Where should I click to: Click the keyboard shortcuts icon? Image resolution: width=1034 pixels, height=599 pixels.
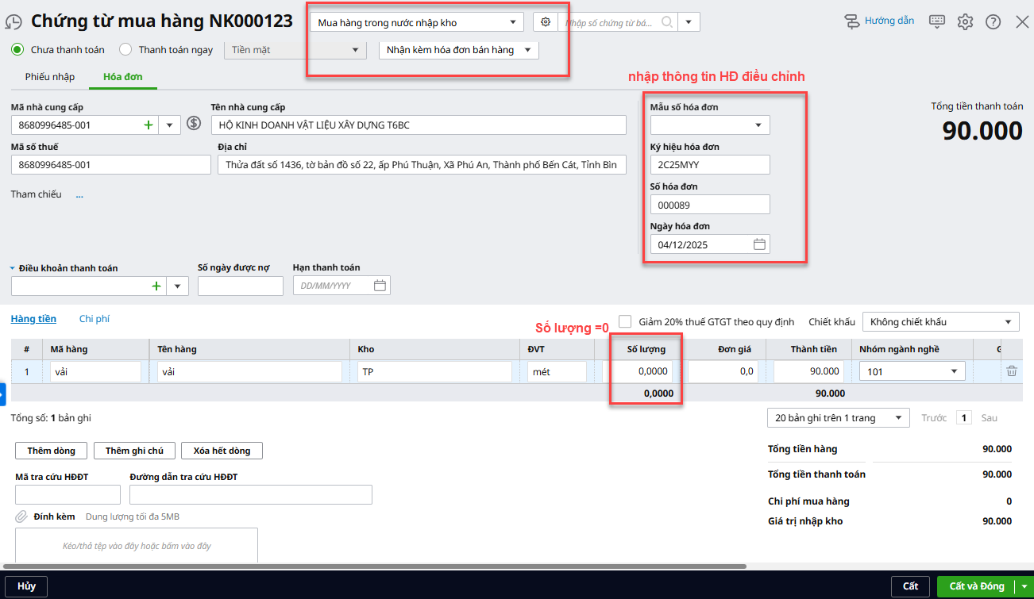(937, 21)
